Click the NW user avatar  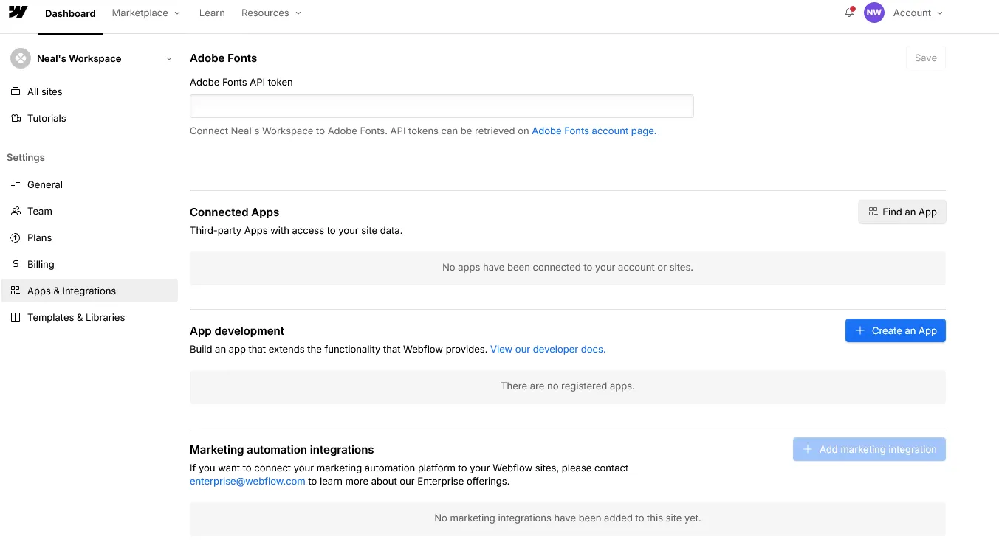click(874, 13)
